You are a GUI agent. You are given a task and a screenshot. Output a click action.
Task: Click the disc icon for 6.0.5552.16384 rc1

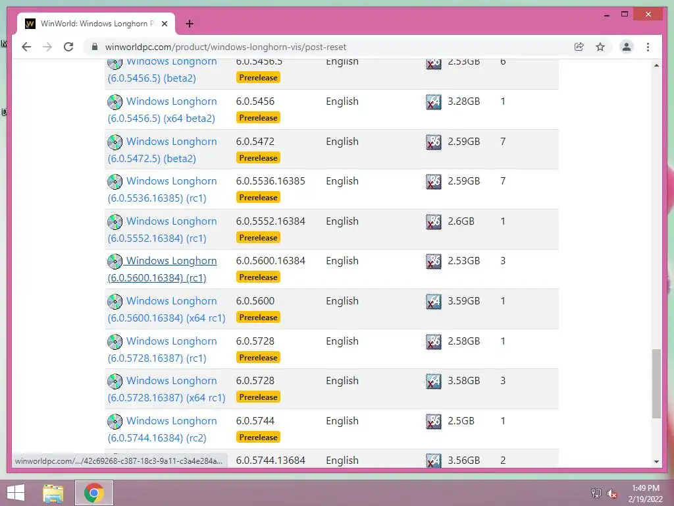115,221
